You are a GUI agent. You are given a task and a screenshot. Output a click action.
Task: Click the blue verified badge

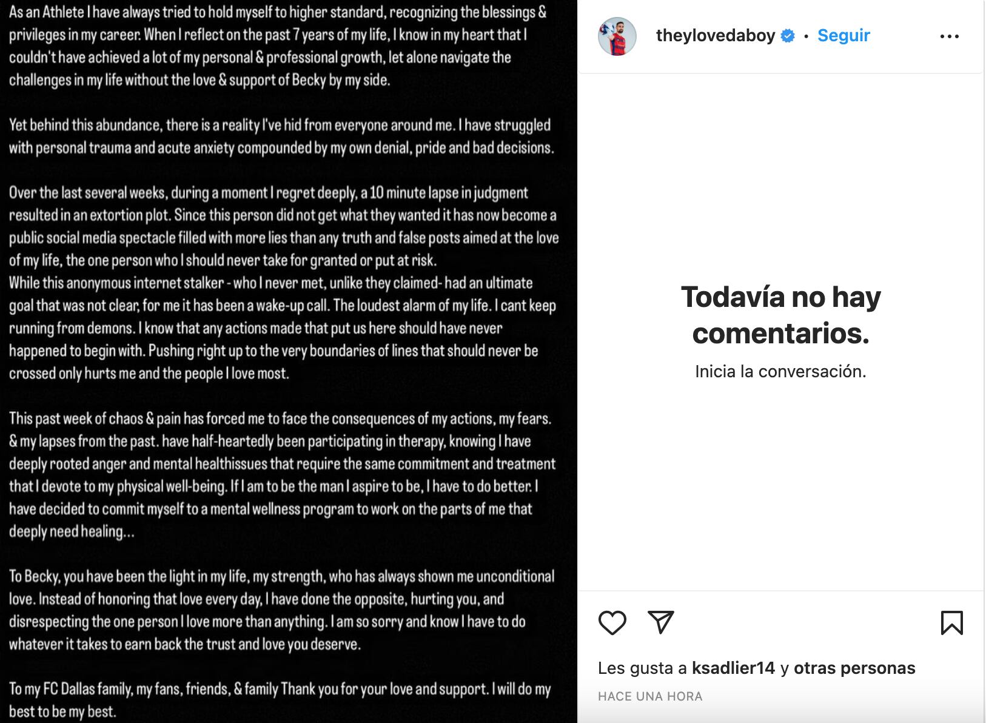click(x=788, y=36)
